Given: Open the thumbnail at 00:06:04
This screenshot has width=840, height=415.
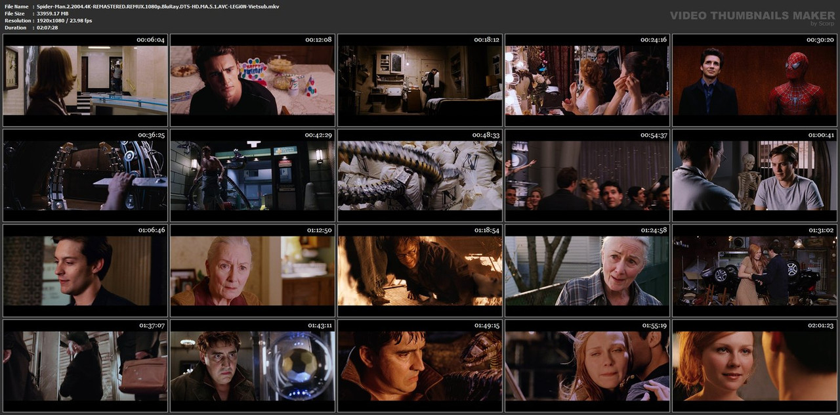Looking at the screenshot, I should (85, 80).
